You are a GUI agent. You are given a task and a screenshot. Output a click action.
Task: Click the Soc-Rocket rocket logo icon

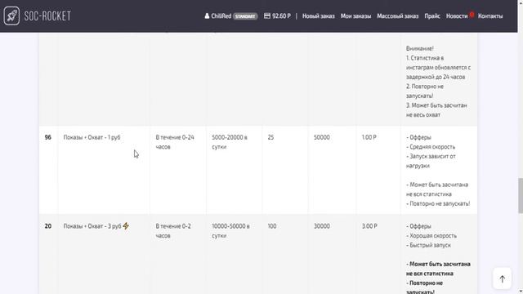(x=11, y=16)
